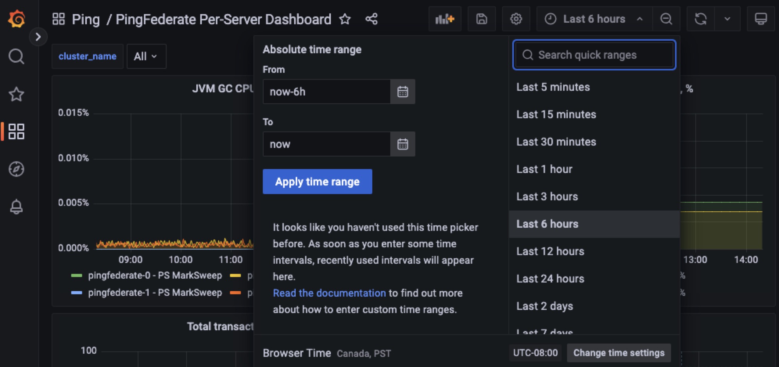
Task: Collapse the Last 6 hours time picker
Action: coord(594,19)
